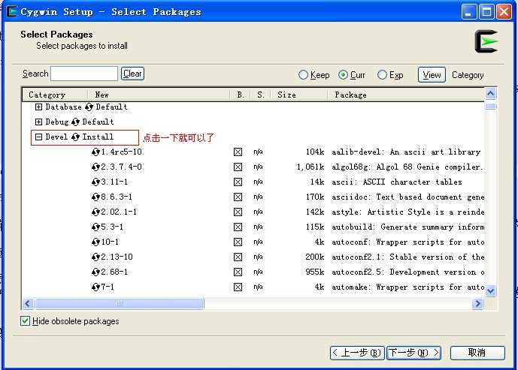518x370 pixels.
Task: Click the Size column header
Action: [x=299, y=95]
